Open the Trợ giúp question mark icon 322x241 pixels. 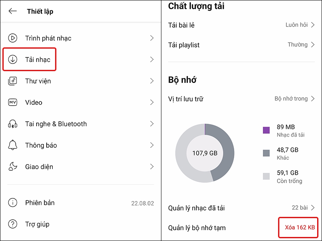[13, 224]
